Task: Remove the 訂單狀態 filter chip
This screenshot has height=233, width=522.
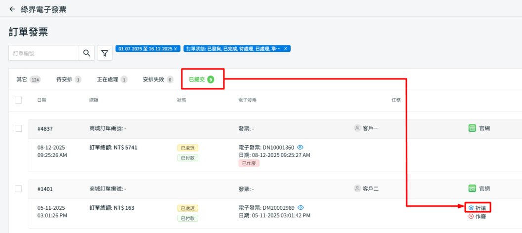Action: pos(285,49)
